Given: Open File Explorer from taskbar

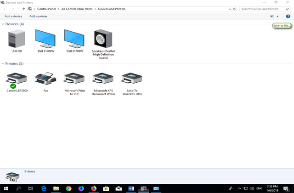Looking at the screenshot, I should click(x=56, y=188).
